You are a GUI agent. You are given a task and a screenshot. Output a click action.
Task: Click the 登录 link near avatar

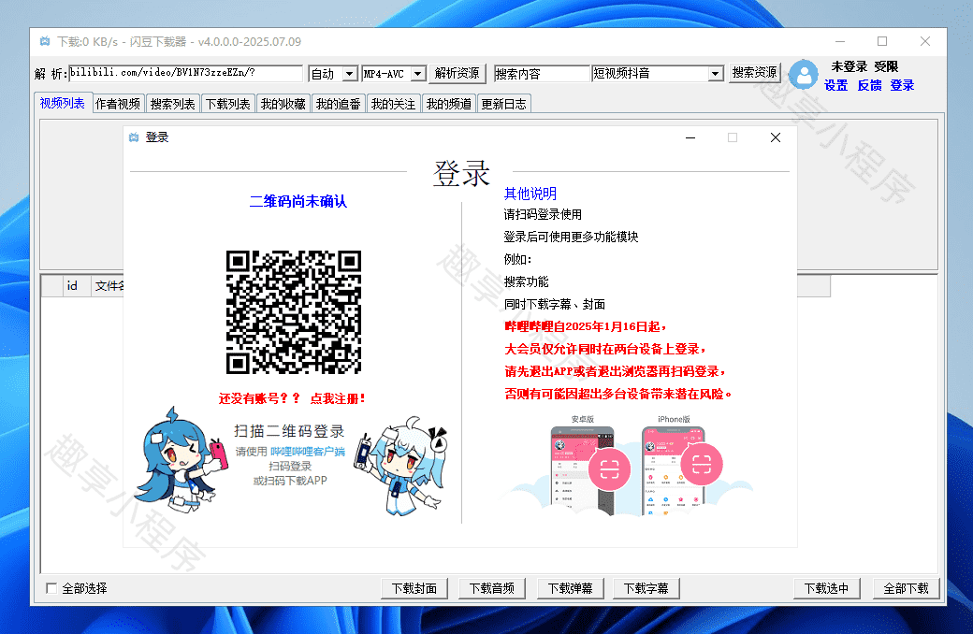[902, 86]
